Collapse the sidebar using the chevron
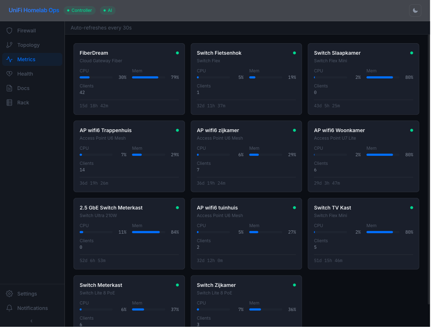This screenshot has width=432, height=329. pos(31,321)
